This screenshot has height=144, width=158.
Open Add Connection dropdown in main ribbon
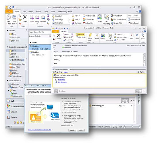tap(118, 20)
